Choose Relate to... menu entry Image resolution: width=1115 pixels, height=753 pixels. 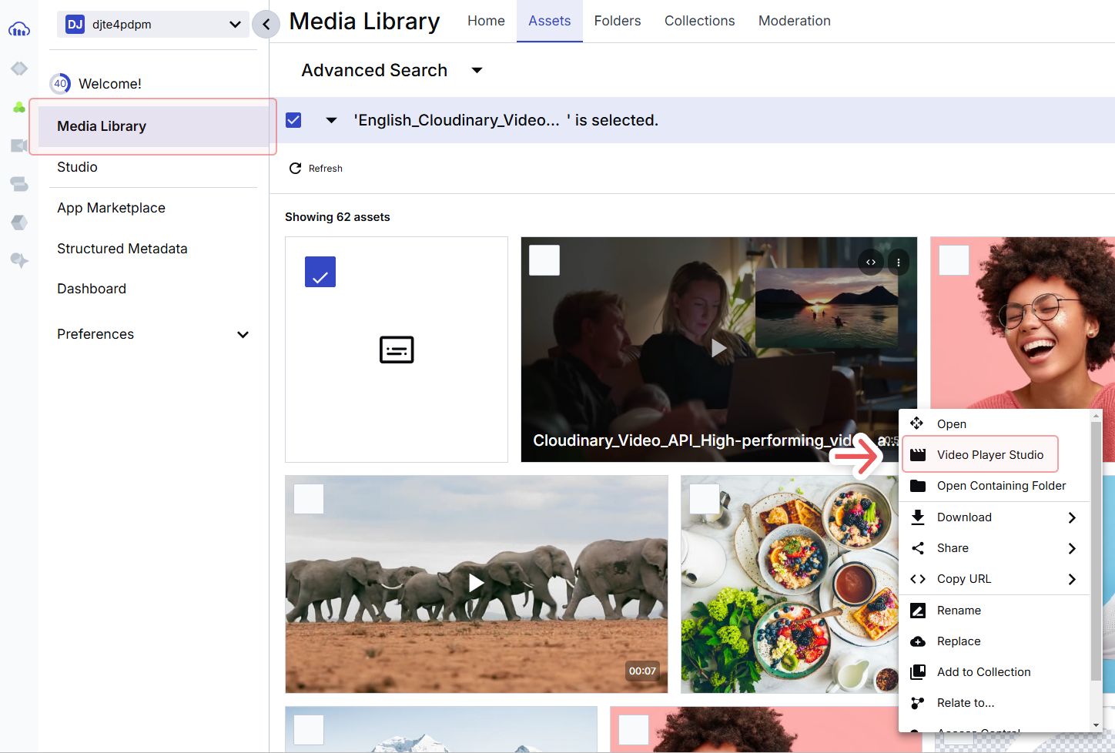(x=994, y=703)
